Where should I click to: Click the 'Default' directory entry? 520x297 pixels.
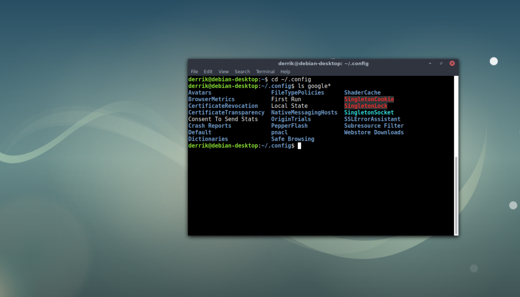point(200,132)
